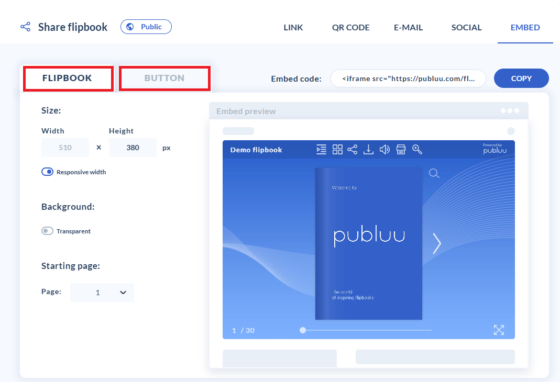Switch to the BUTTON embed tab

[x=164, y=78]
